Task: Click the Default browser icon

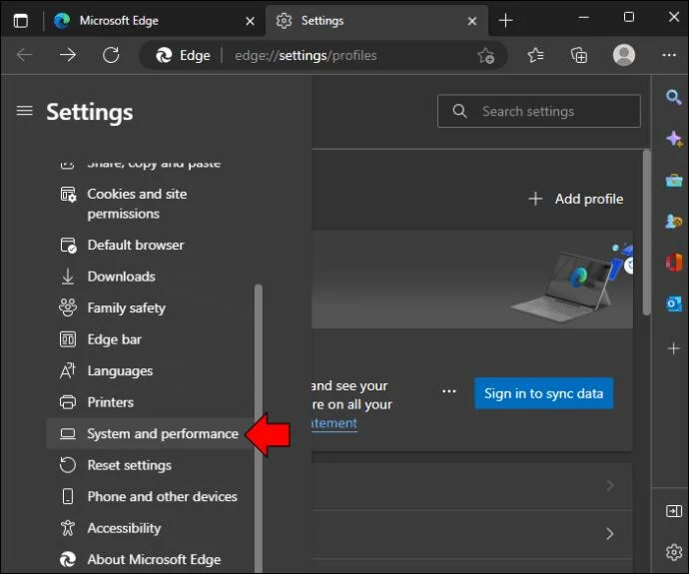Action: tap(68, 245)
